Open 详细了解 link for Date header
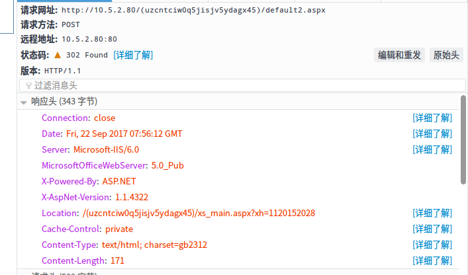The height and width of the screenshot is (275, 468). click(432, 134)
